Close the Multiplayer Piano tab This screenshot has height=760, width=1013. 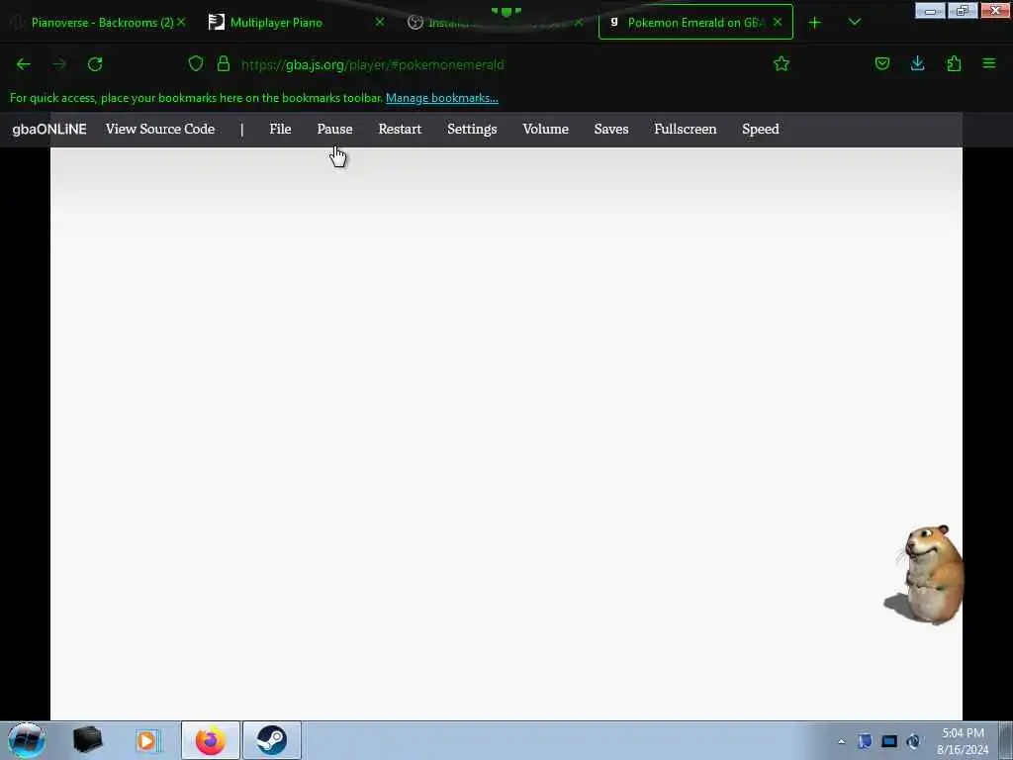(380, 22)
